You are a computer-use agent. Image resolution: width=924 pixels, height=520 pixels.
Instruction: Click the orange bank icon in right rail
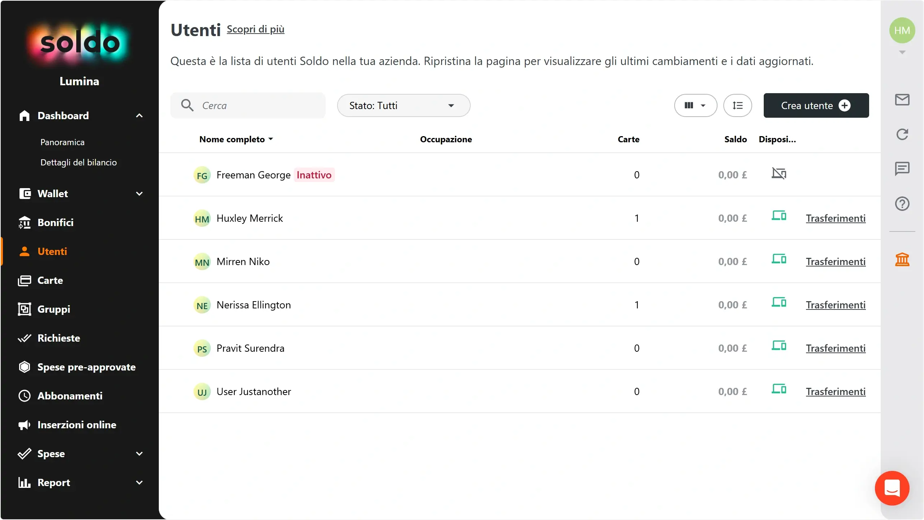point(902,259)
